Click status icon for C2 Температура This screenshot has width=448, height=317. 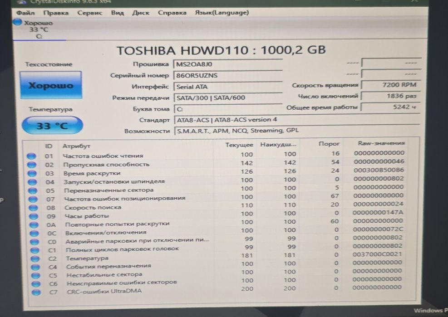35,258
